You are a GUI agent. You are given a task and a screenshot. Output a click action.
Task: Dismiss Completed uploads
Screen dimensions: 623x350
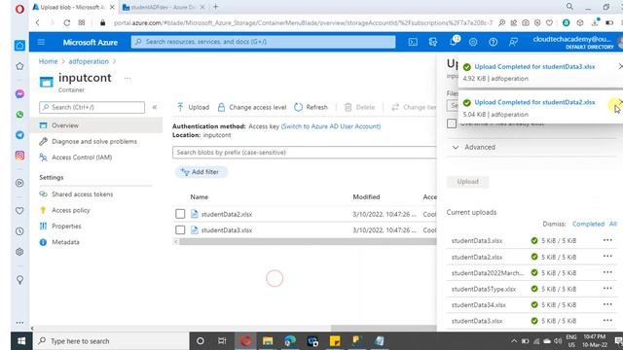coord(588,224)
